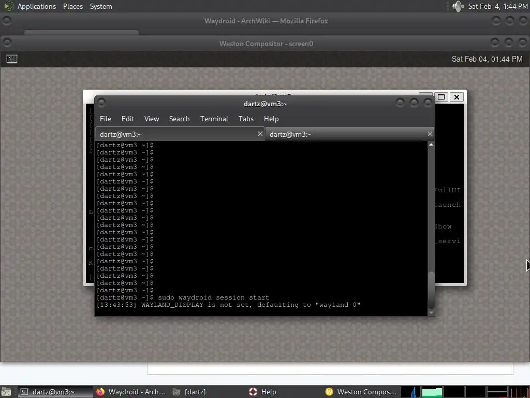The image size is (530, 398).
Task: Click the Weston panel date Sat Feb 04
Action: [487, 59]
